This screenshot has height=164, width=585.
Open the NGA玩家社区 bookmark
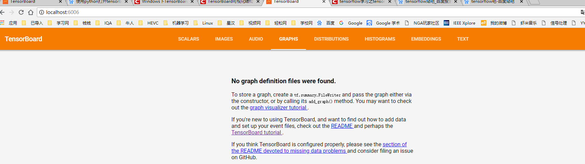coord(422,23)
